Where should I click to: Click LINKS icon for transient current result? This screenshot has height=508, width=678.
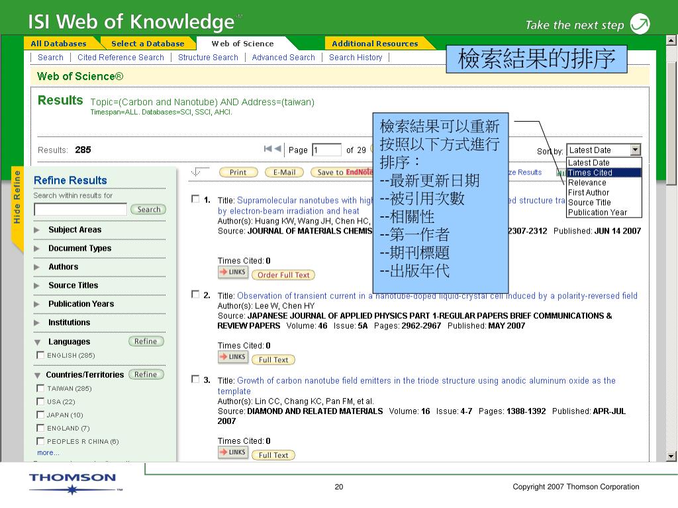tap(232, 357)
